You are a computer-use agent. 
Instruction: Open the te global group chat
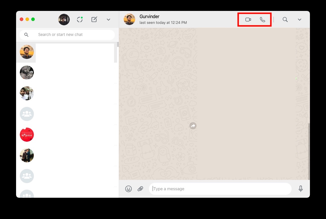pyautogui.click(x=26, y=135)
